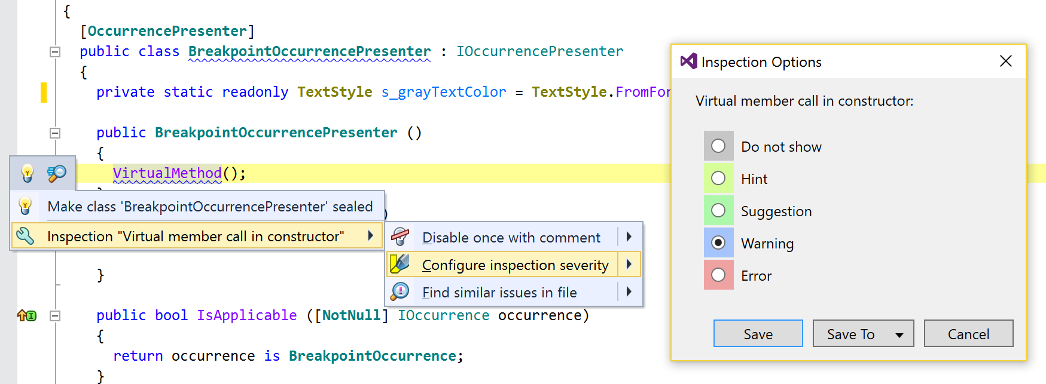Click the red Error color swatch
Image resolution: width=1046 pixels, height=384 pixels.
[719, 275]
